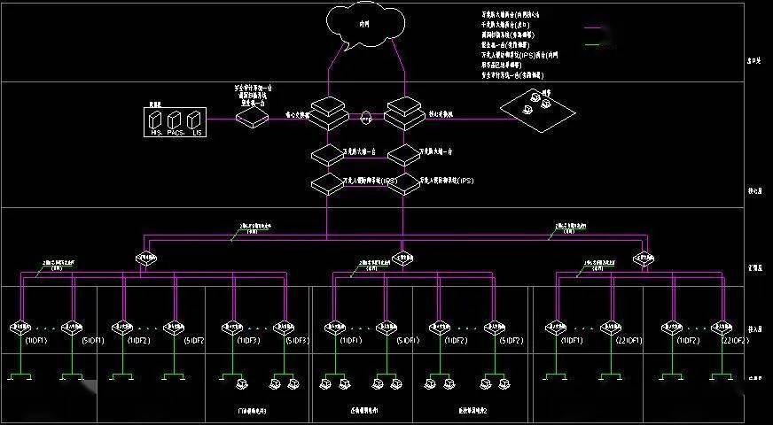Select the left firewall device below core switch
The height and width of the screenshot is (425, 773).
click(x=327, y=155)
